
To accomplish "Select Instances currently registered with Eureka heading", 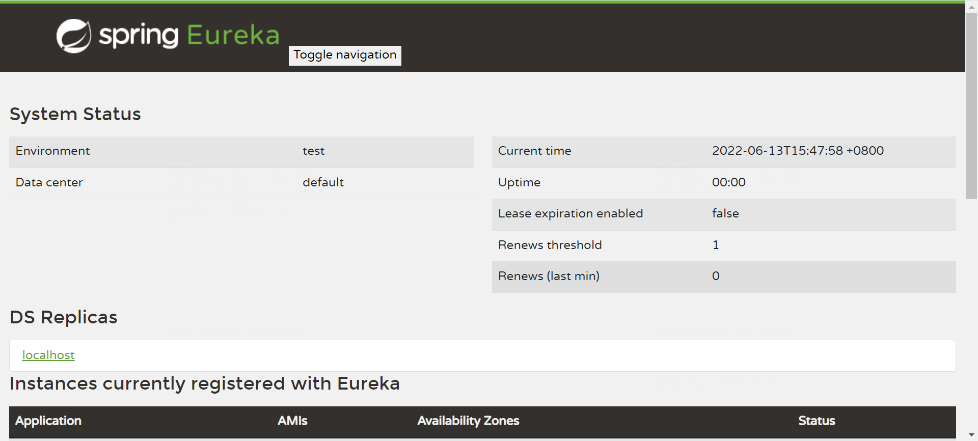I will click(205, 383).
